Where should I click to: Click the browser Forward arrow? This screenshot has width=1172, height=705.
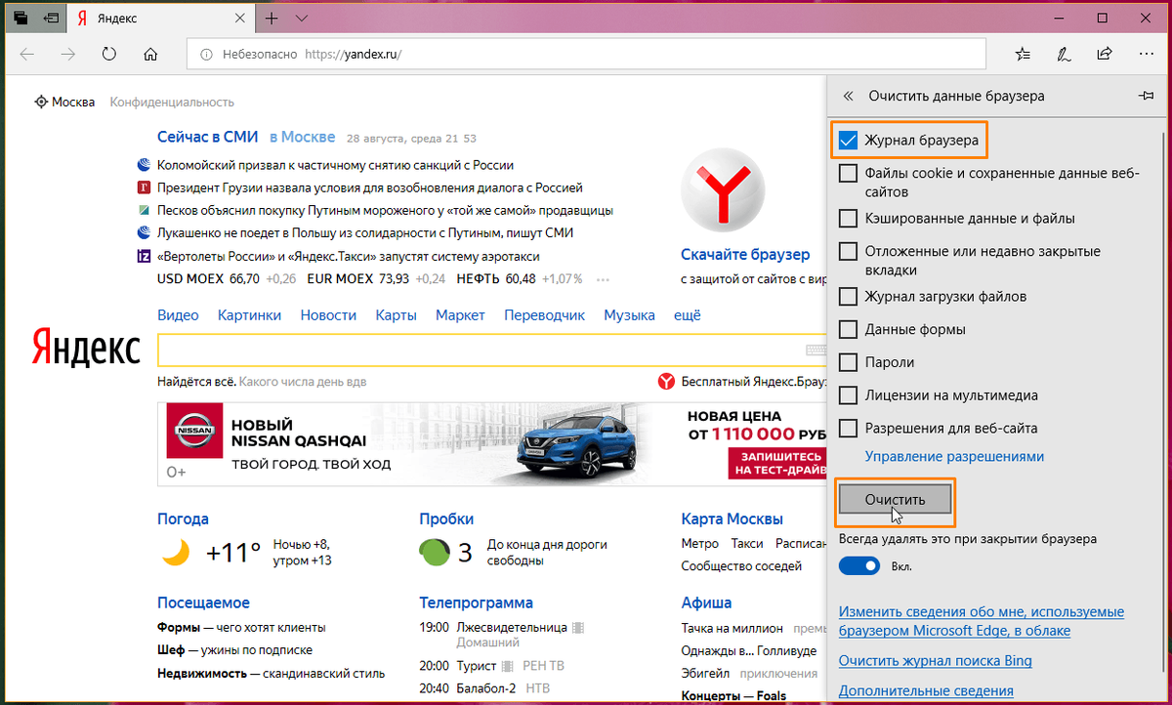68,54
